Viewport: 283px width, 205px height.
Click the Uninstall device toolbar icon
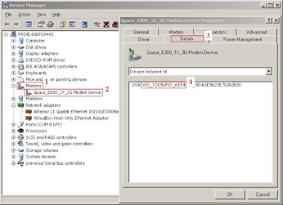106,24
